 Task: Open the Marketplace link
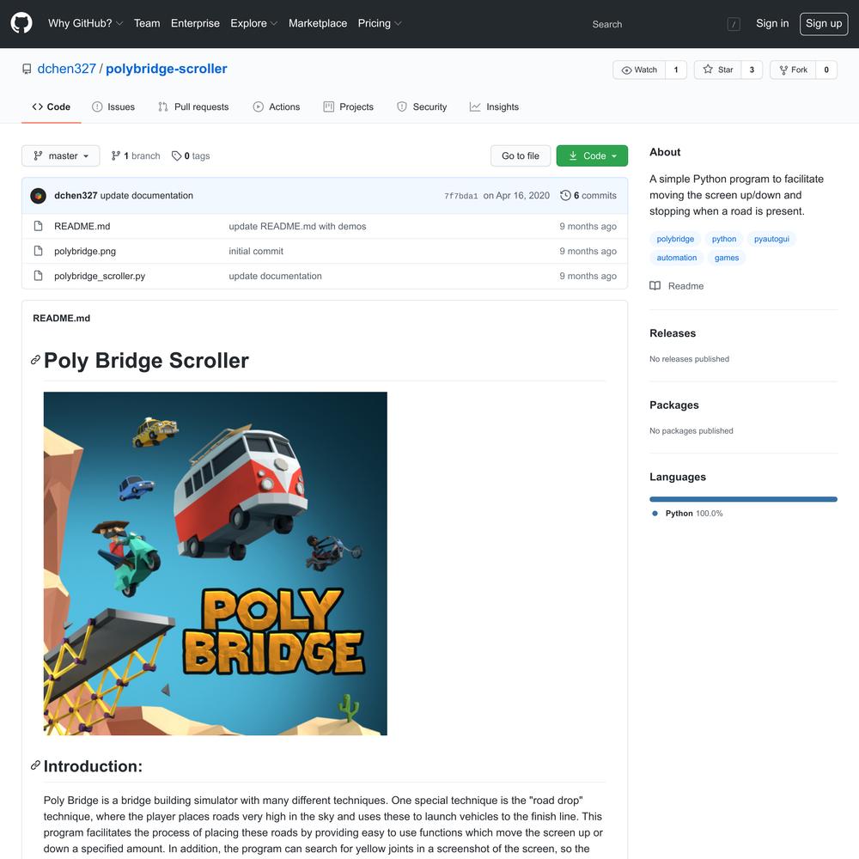coord(318,23)
